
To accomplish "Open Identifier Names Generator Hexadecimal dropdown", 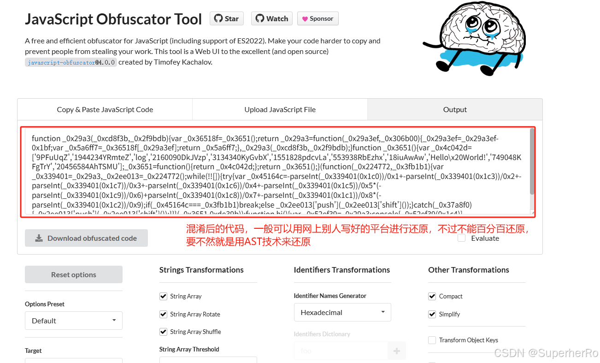I will [x=342, y=312].
